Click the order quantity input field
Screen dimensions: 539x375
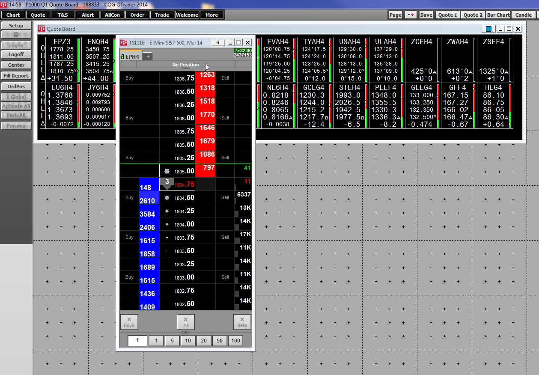(137, 341)
